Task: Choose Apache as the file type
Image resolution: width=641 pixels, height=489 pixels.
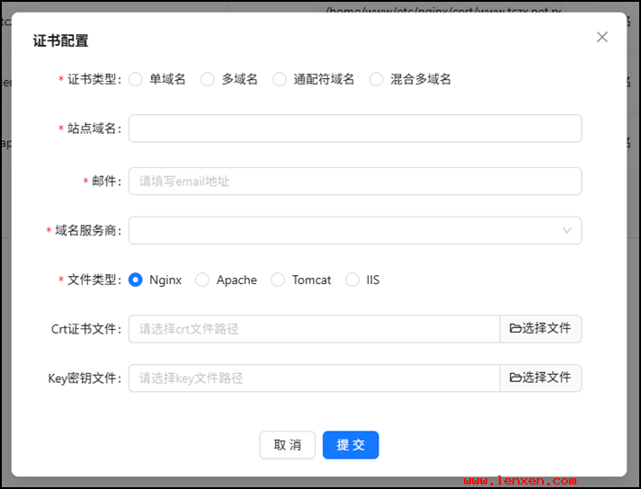Action: (x=202, y=280)
